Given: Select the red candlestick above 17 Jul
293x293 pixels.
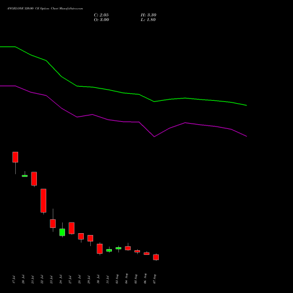Looking at the screenshot, I should click(15, 157).
